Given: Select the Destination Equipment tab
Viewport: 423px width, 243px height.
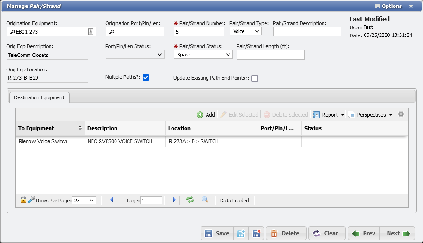Looking at the screenshot, I should [x=39, y=97].
